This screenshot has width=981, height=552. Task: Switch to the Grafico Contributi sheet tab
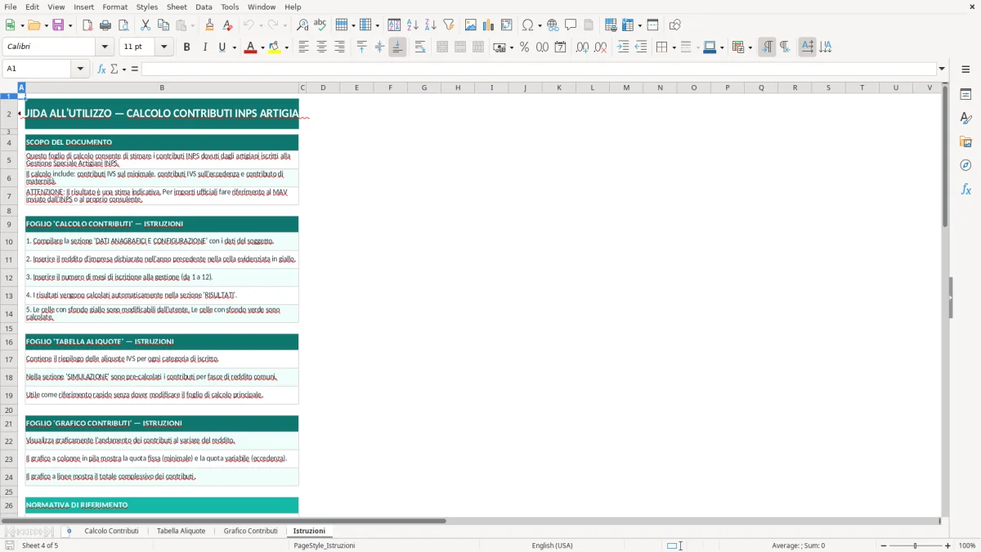(250, 531)
